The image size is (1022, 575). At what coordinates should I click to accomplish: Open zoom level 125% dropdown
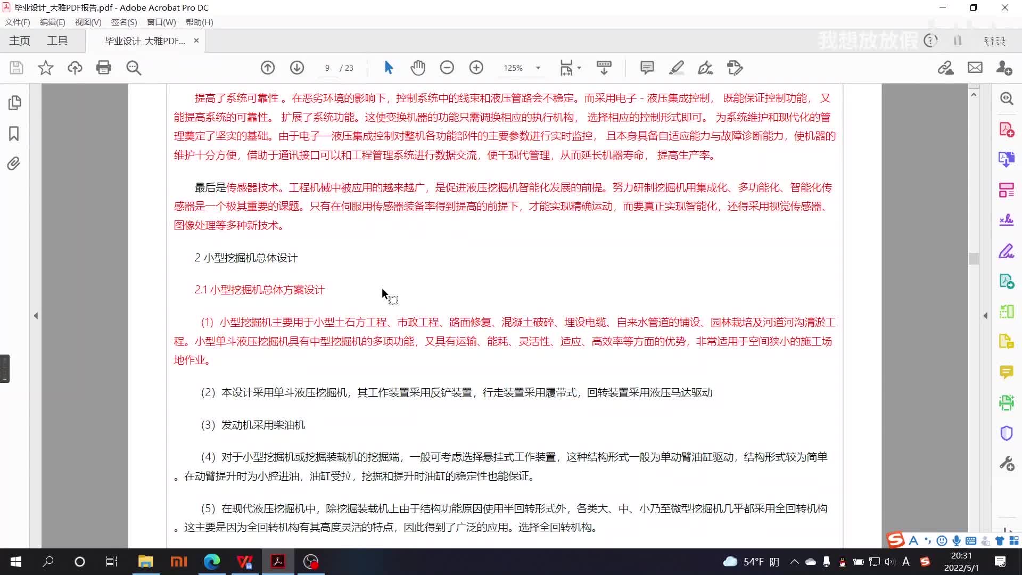tap(538, 68)
